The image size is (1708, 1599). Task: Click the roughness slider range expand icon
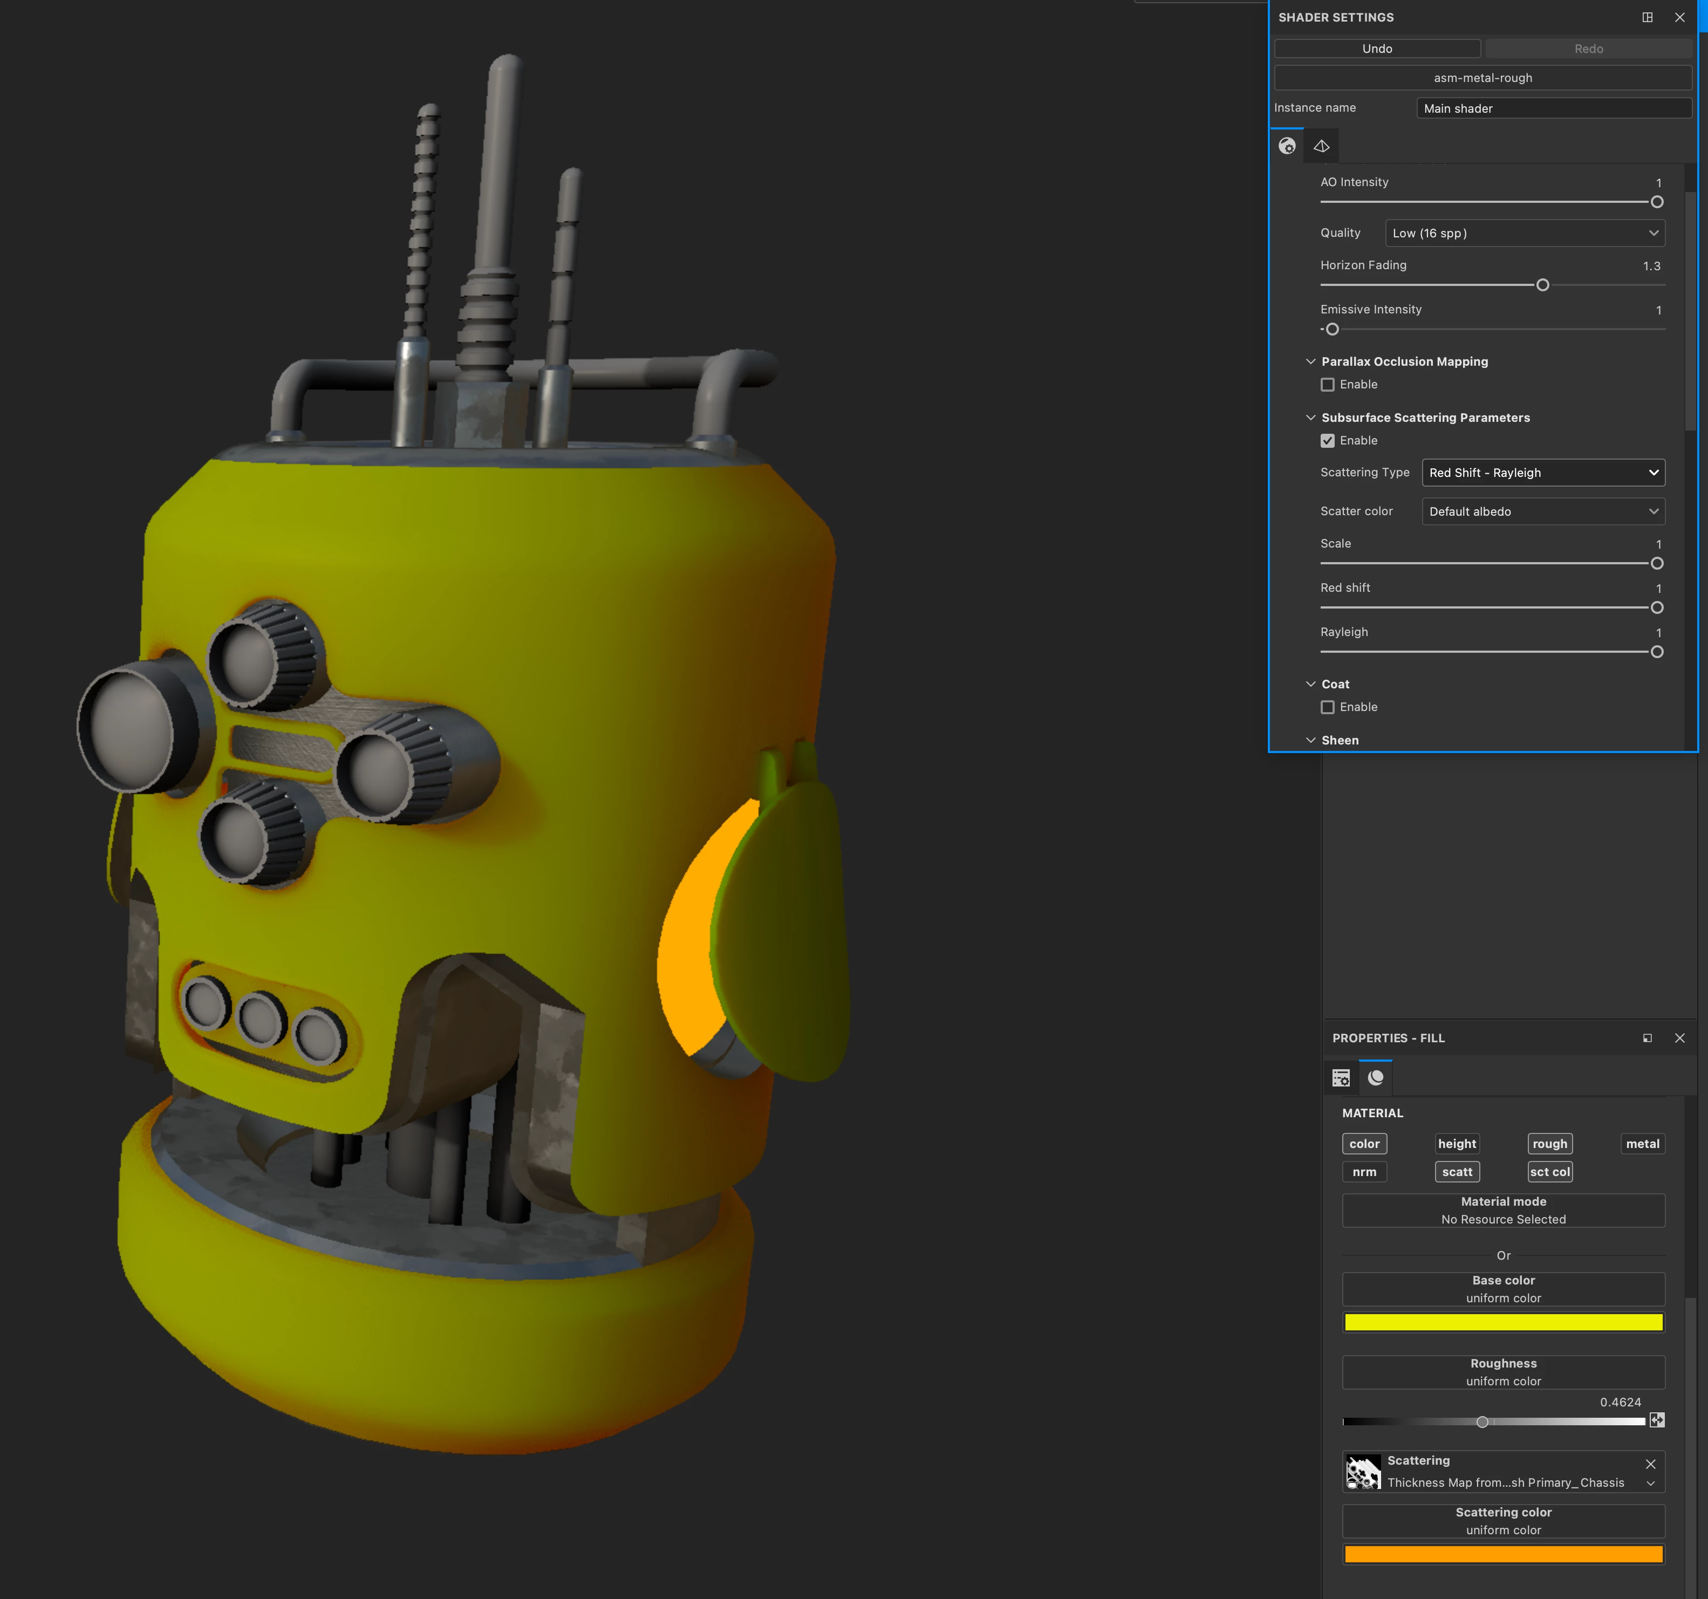click(x=1656, y=1420)
